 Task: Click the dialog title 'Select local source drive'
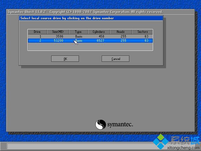click(41, 18)
